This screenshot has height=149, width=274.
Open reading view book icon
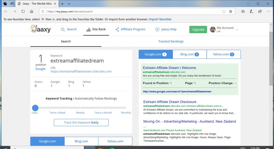pyautogui.click(x=223, y=11)
